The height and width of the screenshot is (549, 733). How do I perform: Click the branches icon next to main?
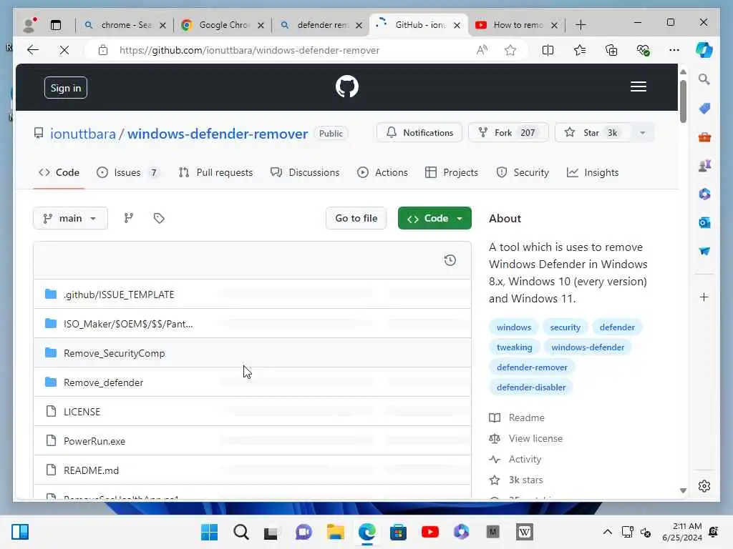point(129,218)
